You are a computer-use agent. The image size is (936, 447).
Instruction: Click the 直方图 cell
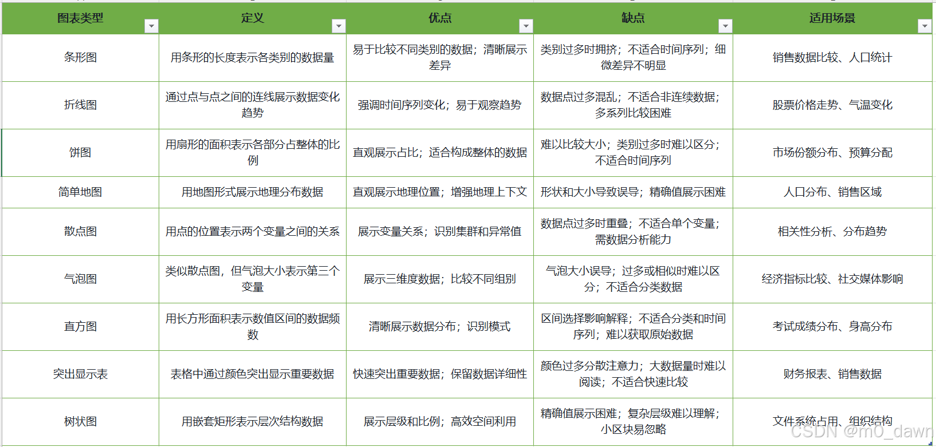[80, 327]
